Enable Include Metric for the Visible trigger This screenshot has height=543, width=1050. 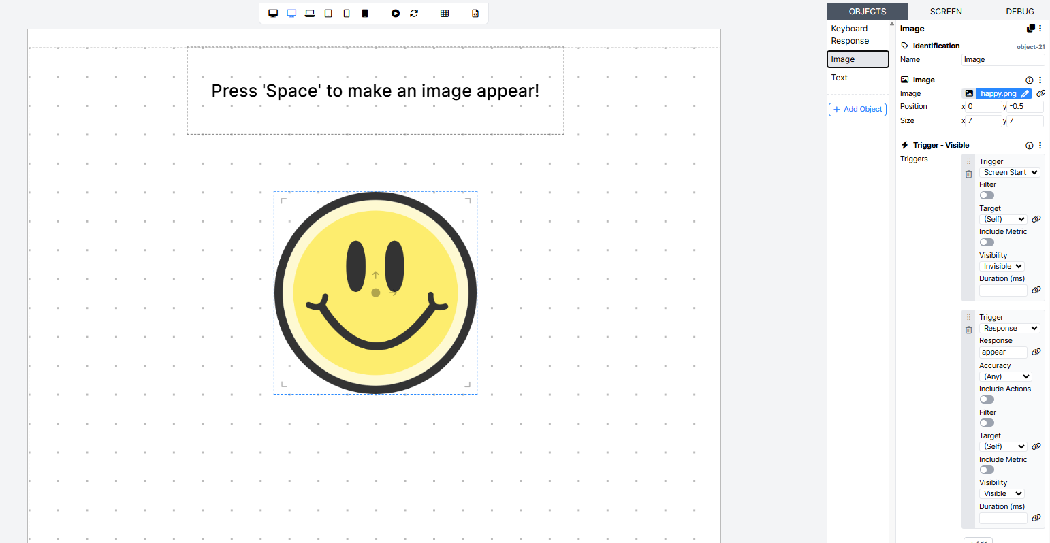coord(986,242)
